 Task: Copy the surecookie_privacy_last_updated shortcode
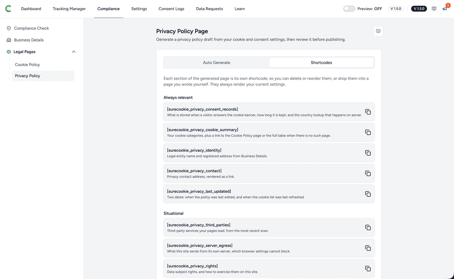[368, 194]
